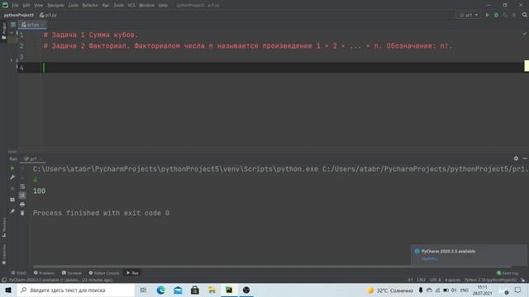Open the Project tool window stripe
The image size is (529, 297).
coord(3,31)
